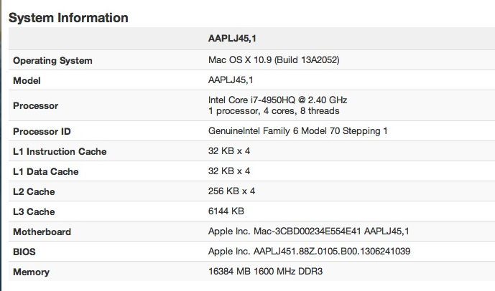
Task: Click the 4 cores, 8 threads line
Action: [x=274, y=111]
